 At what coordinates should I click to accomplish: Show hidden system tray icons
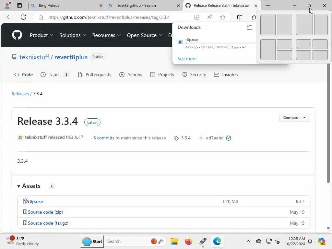tap(248, 241)
